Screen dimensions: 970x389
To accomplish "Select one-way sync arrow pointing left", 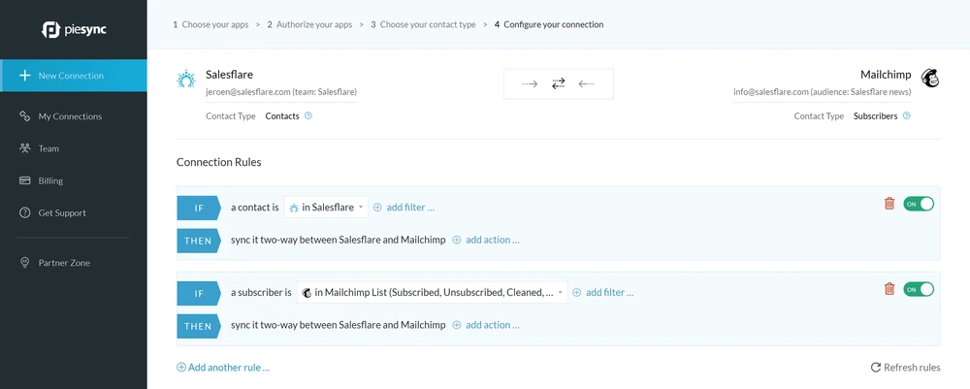I will (587, 83).
